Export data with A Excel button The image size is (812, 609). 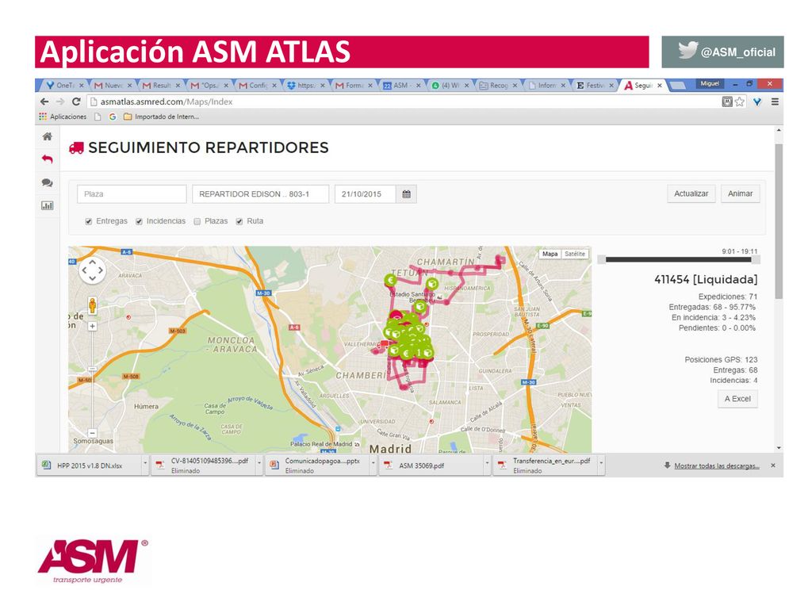coord(737,399)
